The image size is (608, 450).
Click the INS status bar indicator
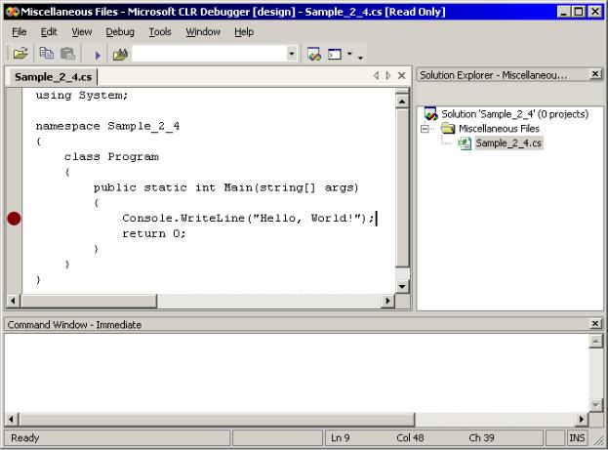[577, 438]
